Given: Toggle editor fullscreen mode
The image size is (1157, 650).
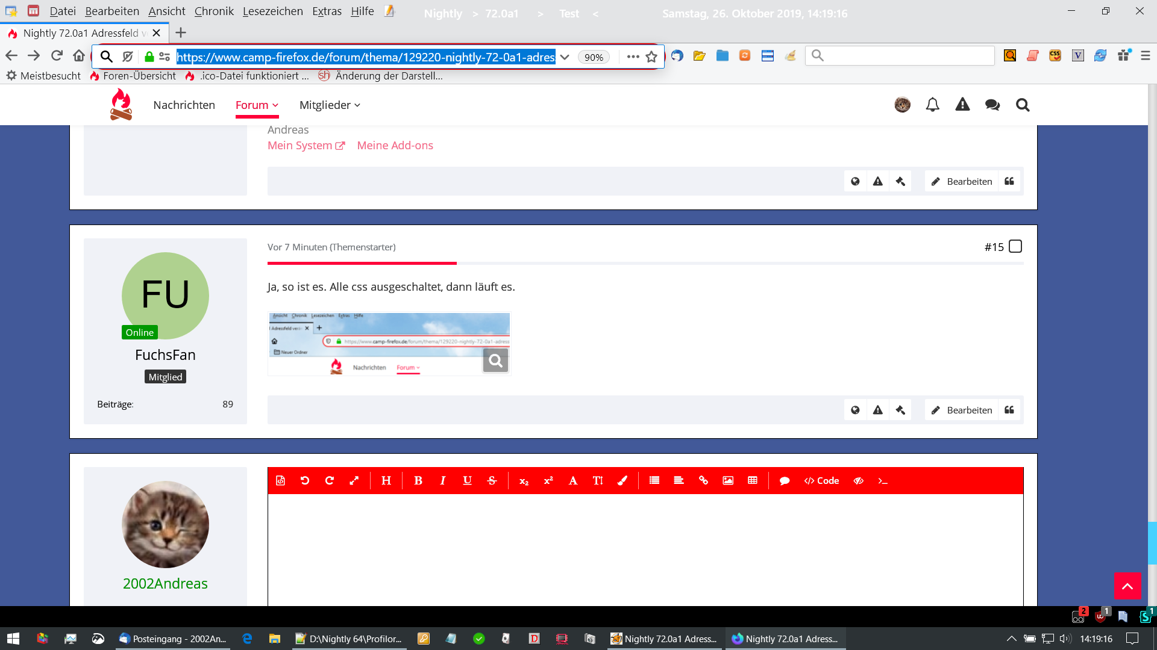Looking at the screenshot, I should (x=354, y=480).
